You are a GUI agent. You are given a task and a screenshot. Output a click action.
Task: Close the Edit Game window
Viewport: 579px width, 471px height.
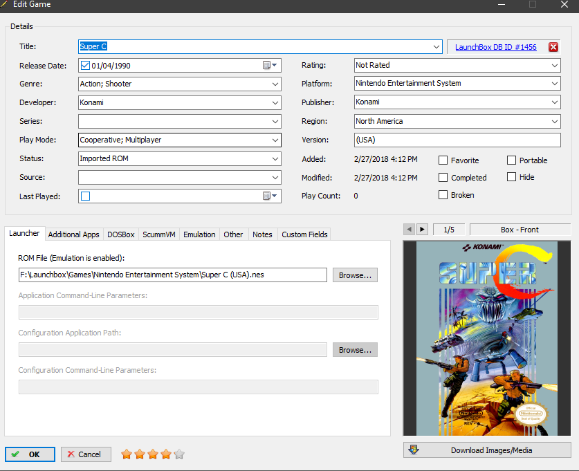564,4
